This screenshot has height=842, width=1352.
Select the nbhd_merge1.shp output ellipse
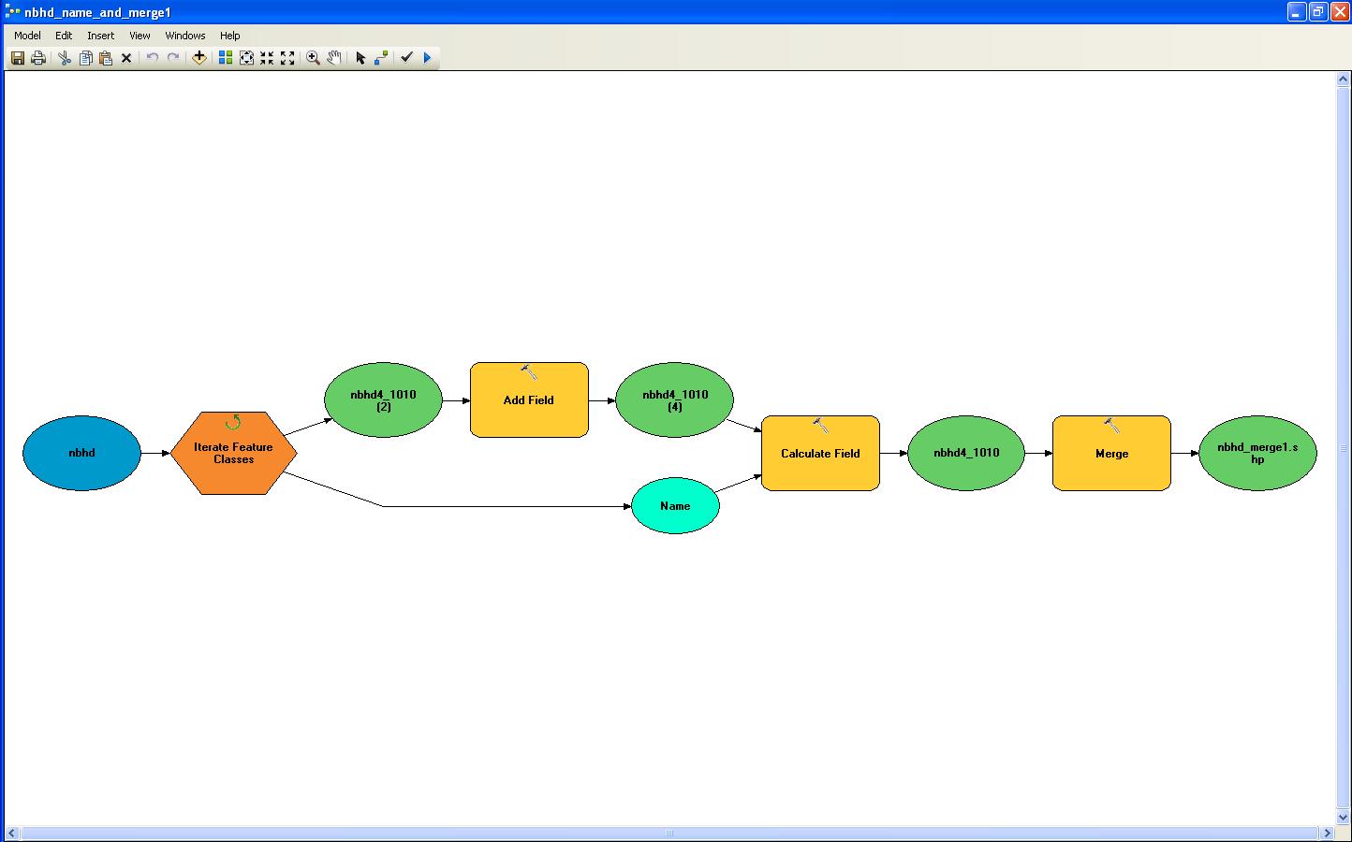coord(1257,453)
